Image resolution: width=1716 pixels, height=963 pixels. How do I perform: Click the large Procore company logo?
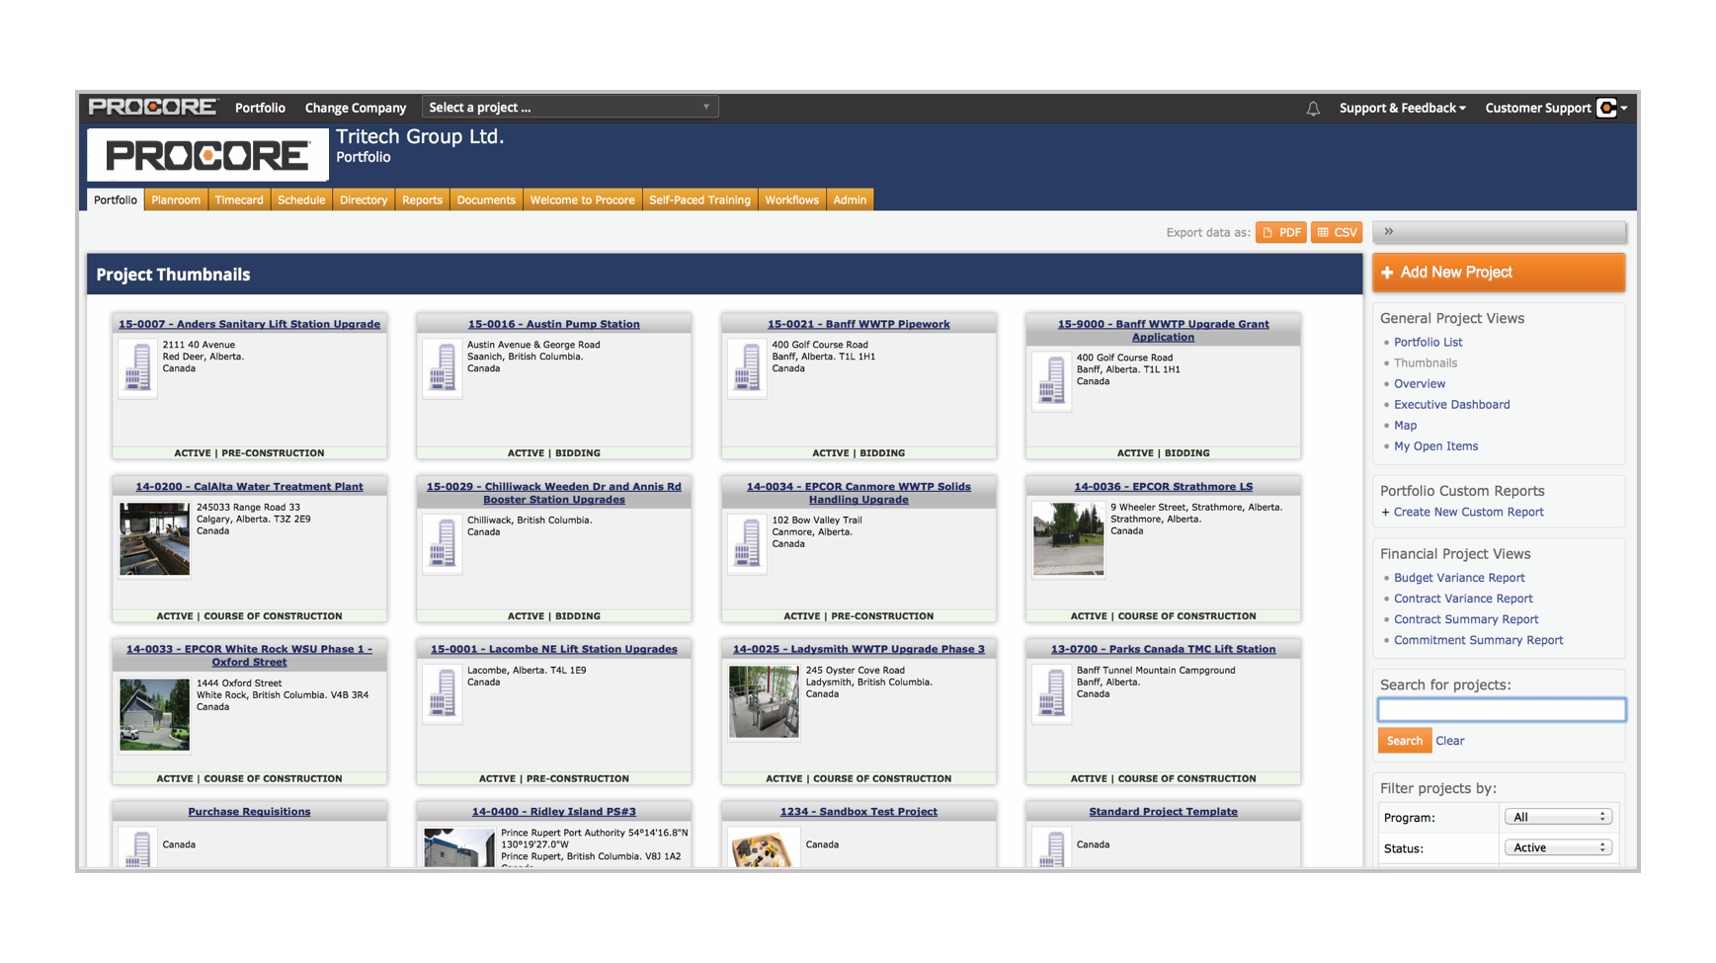pyautogui.click(x=208, y=155)
